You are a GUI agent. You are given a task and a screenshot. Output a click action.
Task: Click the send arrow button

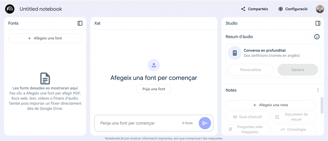point(205,123)
